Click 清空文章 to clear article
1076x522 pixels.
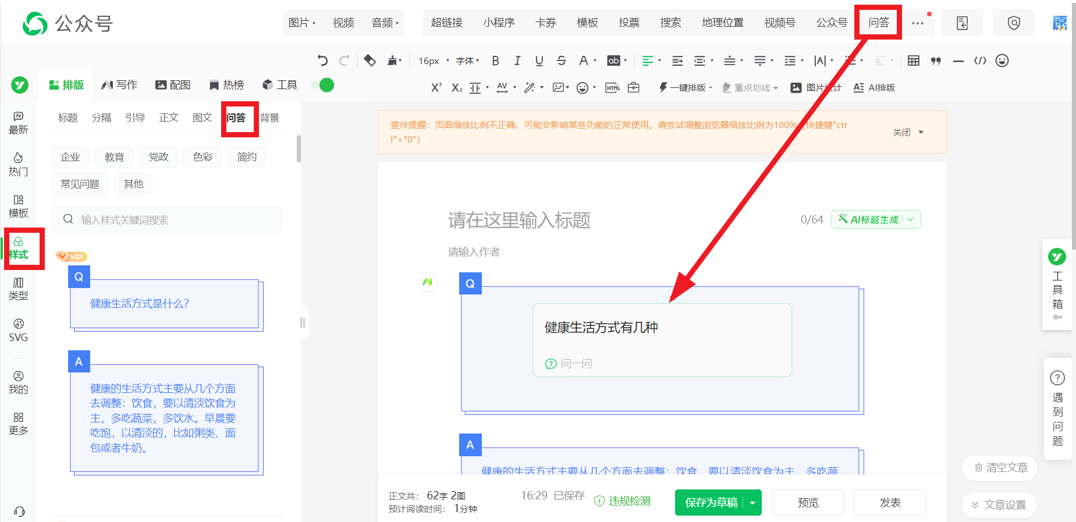point(1001,468)
